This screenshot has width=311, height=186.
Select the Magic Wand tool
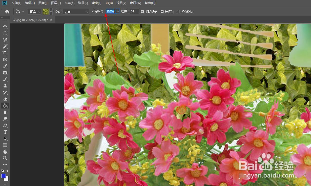[5, 46]
